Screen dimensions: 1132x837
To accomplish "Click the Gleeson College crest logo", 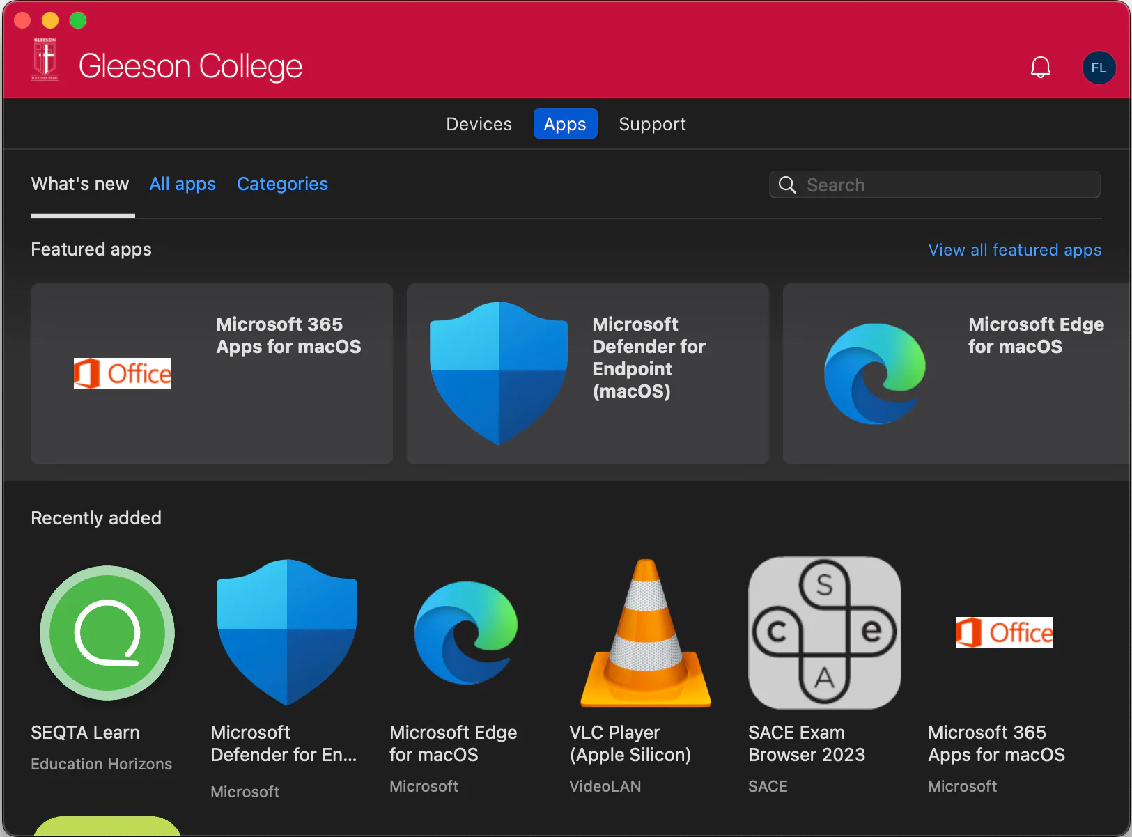I will point(45,59).
